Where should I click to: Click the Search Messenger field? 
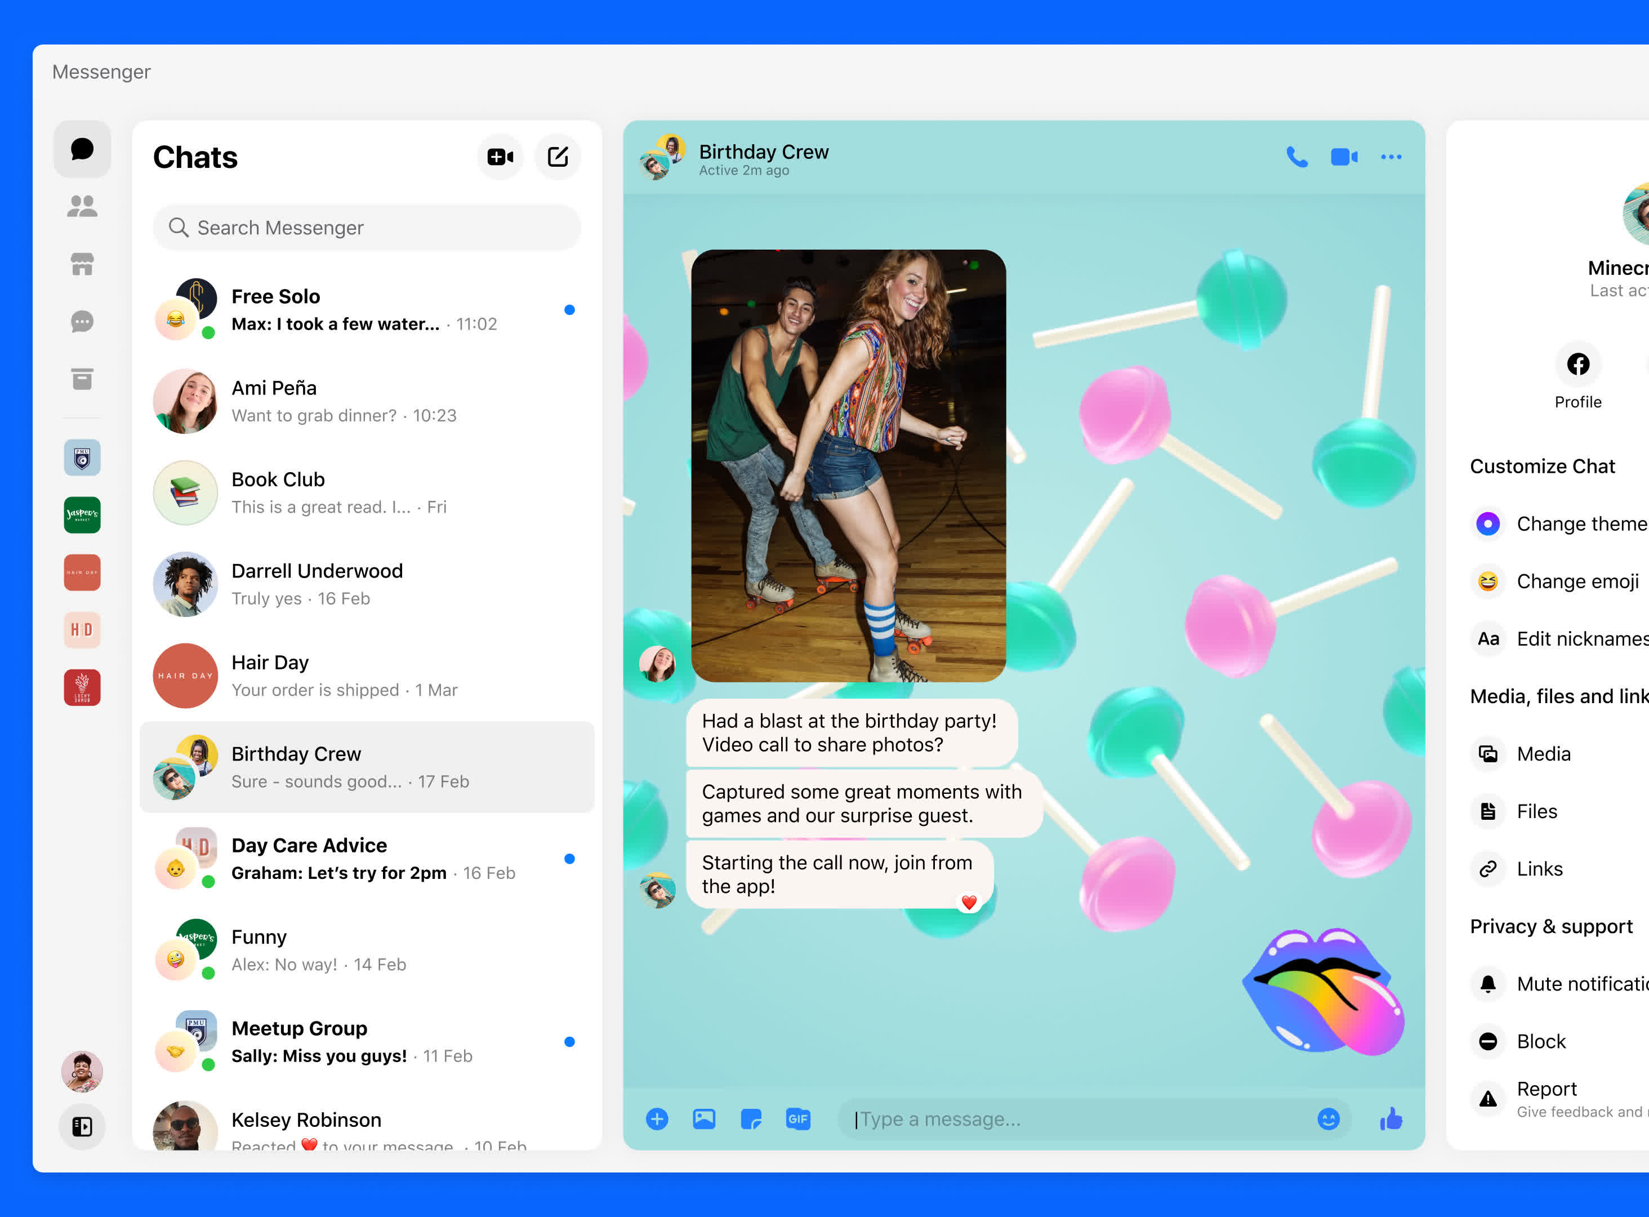tap(367, 228)
